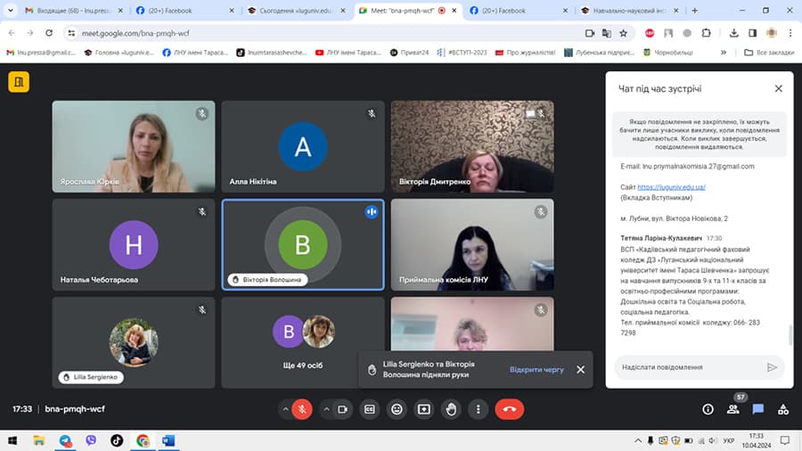
Task: Dismiss the raised hands notification
Action: point(580,369)
